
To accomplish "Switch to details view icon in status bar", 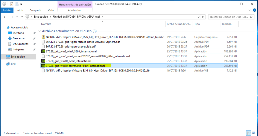I will [249, 133].
